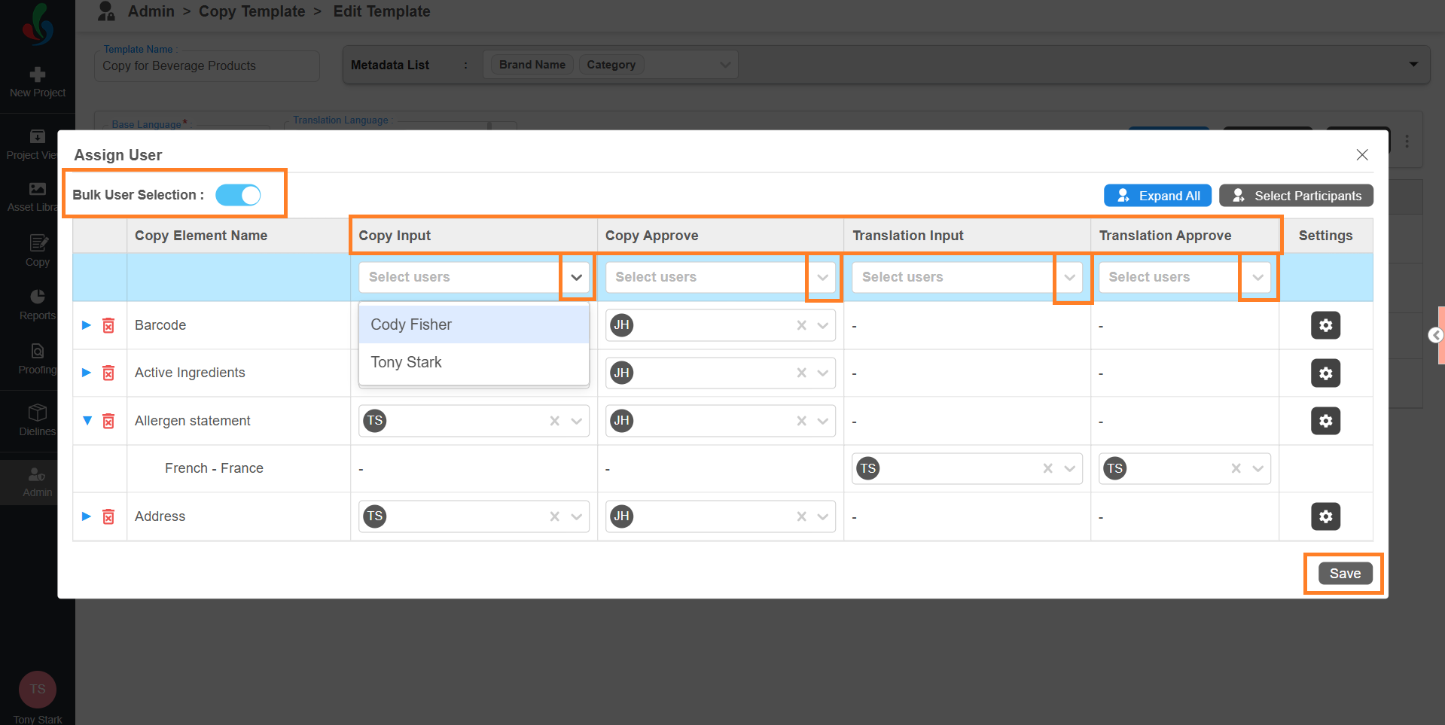Expand the Address row
1445x725 pixels.
point(87,516)
